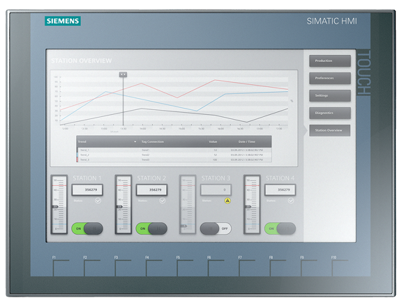The width and height of the screenshot is (404, 307).
Task: Go to the Settings screen
Action: [x=330, y=95]
